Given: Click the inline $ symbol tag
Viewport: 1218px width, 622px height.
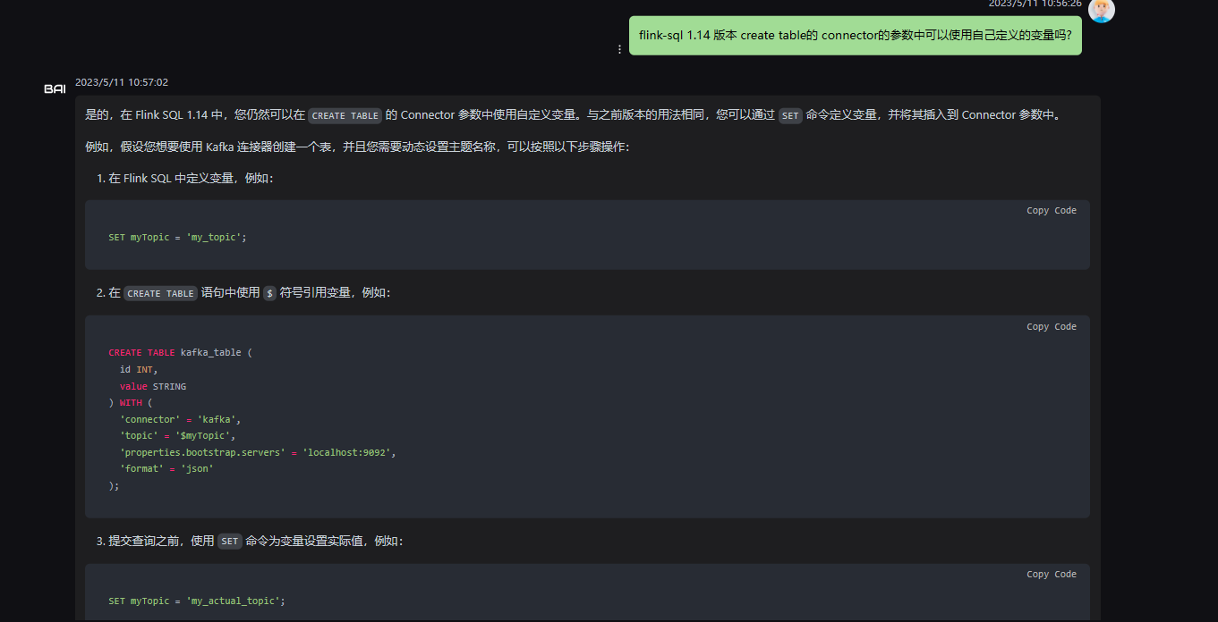Looking at the screenshot, I should tap(269, 293).
